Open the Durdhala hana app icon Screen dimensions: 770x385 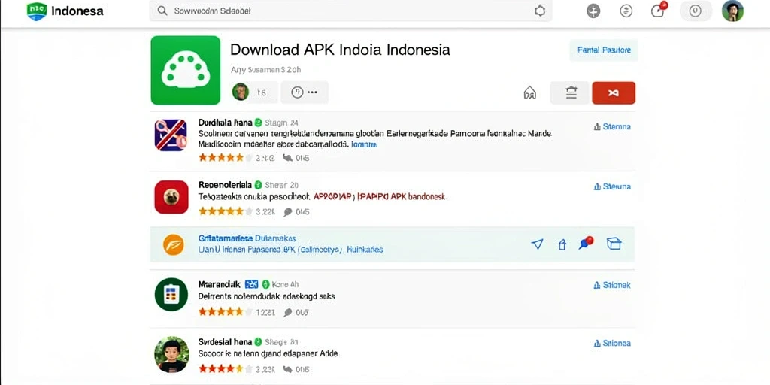click(171, 135)
